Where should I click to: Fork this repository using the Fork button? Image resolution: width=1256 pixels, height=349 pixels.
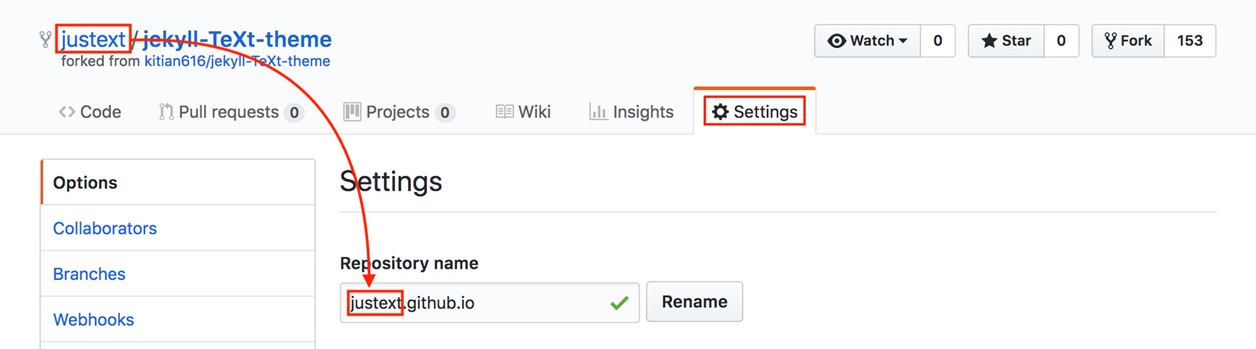[x=1128, y=41]
